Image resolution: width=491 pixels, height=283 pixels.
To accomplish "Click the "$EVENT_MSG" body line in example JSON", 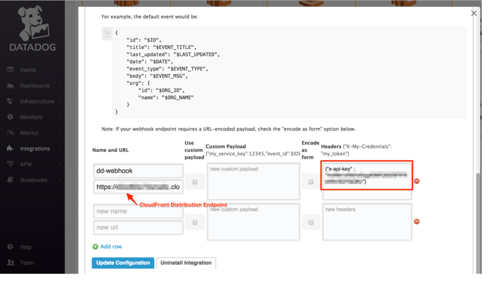I will (x=157, y=76).
